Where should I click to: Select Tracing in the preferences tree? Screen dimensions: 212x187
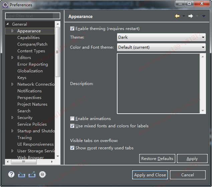coord(24,137)
